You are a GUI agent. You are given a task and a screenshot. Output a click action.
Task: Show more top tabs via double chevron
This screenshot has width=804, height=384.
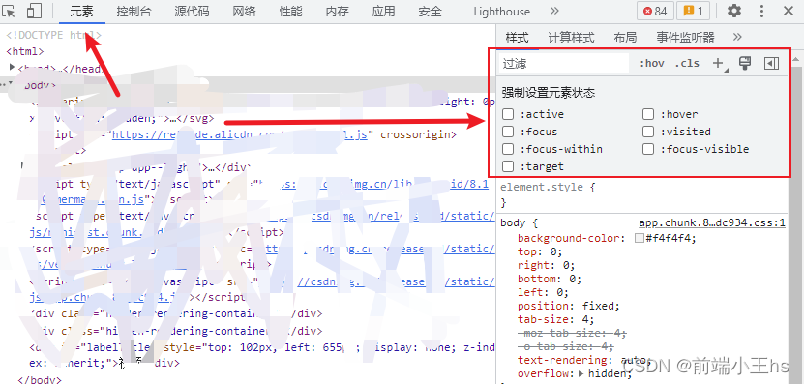tap(554, 11)
